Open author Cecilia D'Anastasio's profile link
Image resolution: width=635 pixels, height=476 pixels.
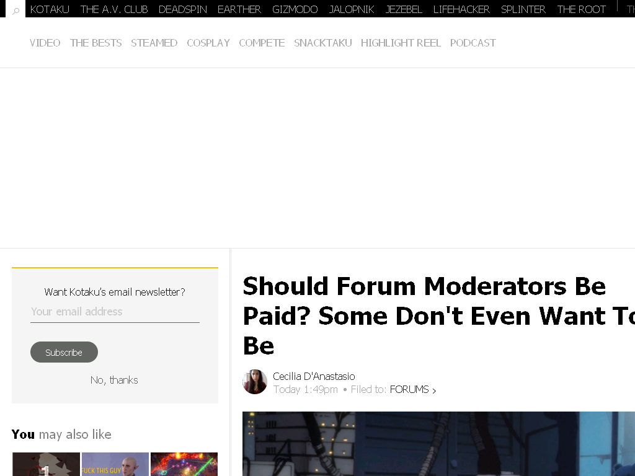(x=314, y=376)
